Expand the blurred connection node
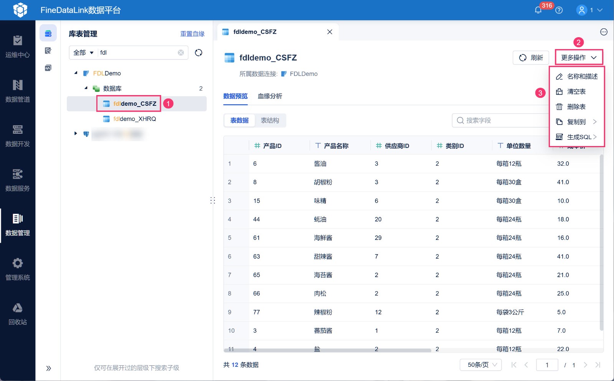Viewport: 614px width, 381px height. [x=76, y=133]
